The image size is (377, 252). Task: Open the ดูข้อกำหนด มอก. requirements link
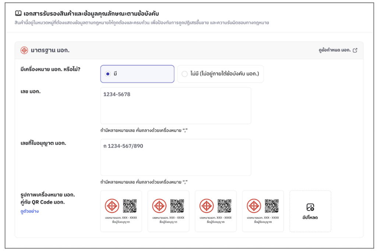point(335,50)
